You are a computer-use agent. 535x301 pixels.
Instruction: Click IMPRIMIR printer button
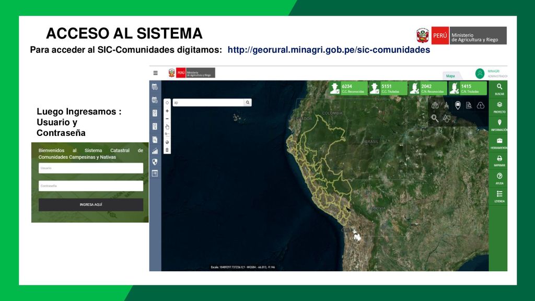click(x=499, y=161)
